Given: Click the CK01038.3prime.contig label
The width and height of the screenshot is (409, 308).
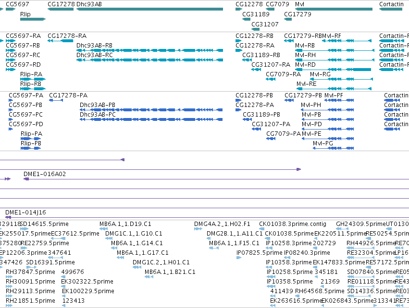Looking at the screenshot, I should pos(292,224).
